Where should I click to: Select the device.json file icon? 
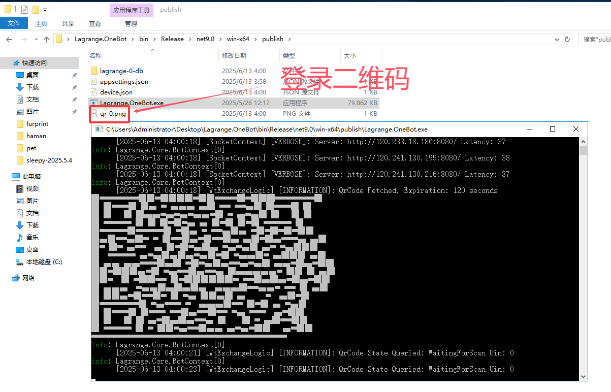coord(94,92)
